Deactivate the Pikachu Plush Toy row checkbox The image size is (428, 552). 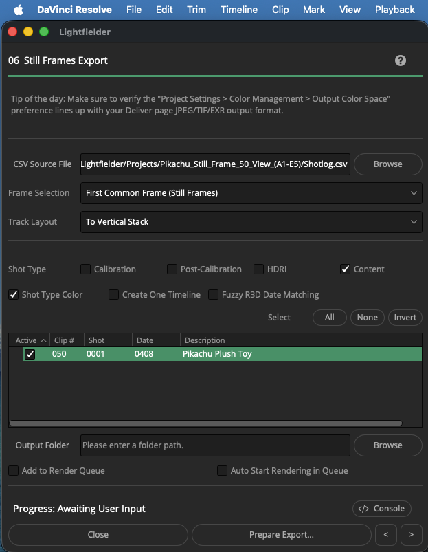pyautogui.click(x=30, y=354)
